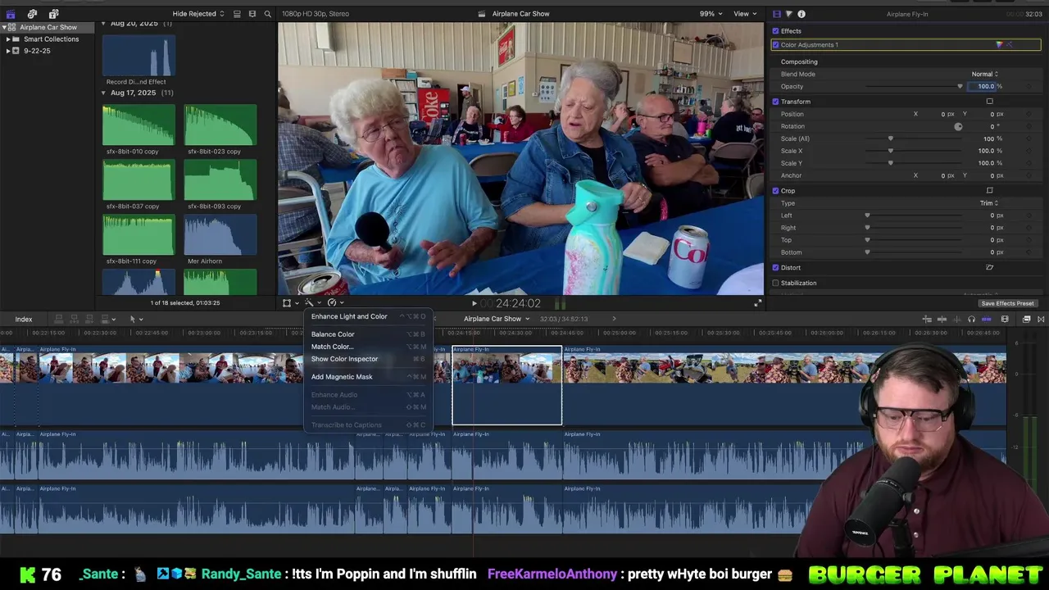
Task: Reset Rotation using its dial
Action: (958, 127)
